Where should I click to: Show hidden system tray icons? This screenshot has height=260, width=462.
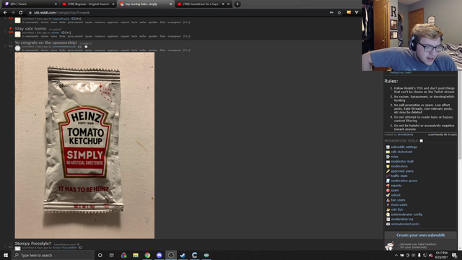(396, 255)
